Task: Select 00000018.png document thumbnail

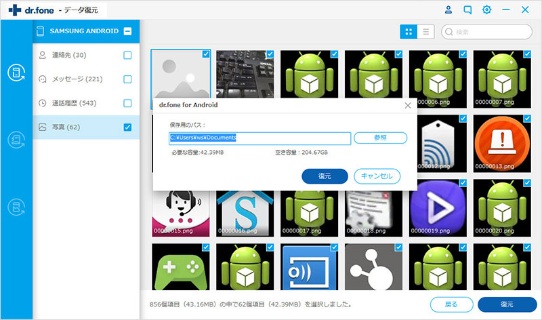Action: point(374,214)
